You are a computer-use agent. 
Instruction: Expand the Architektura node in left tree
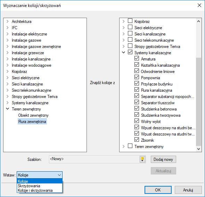8,22
